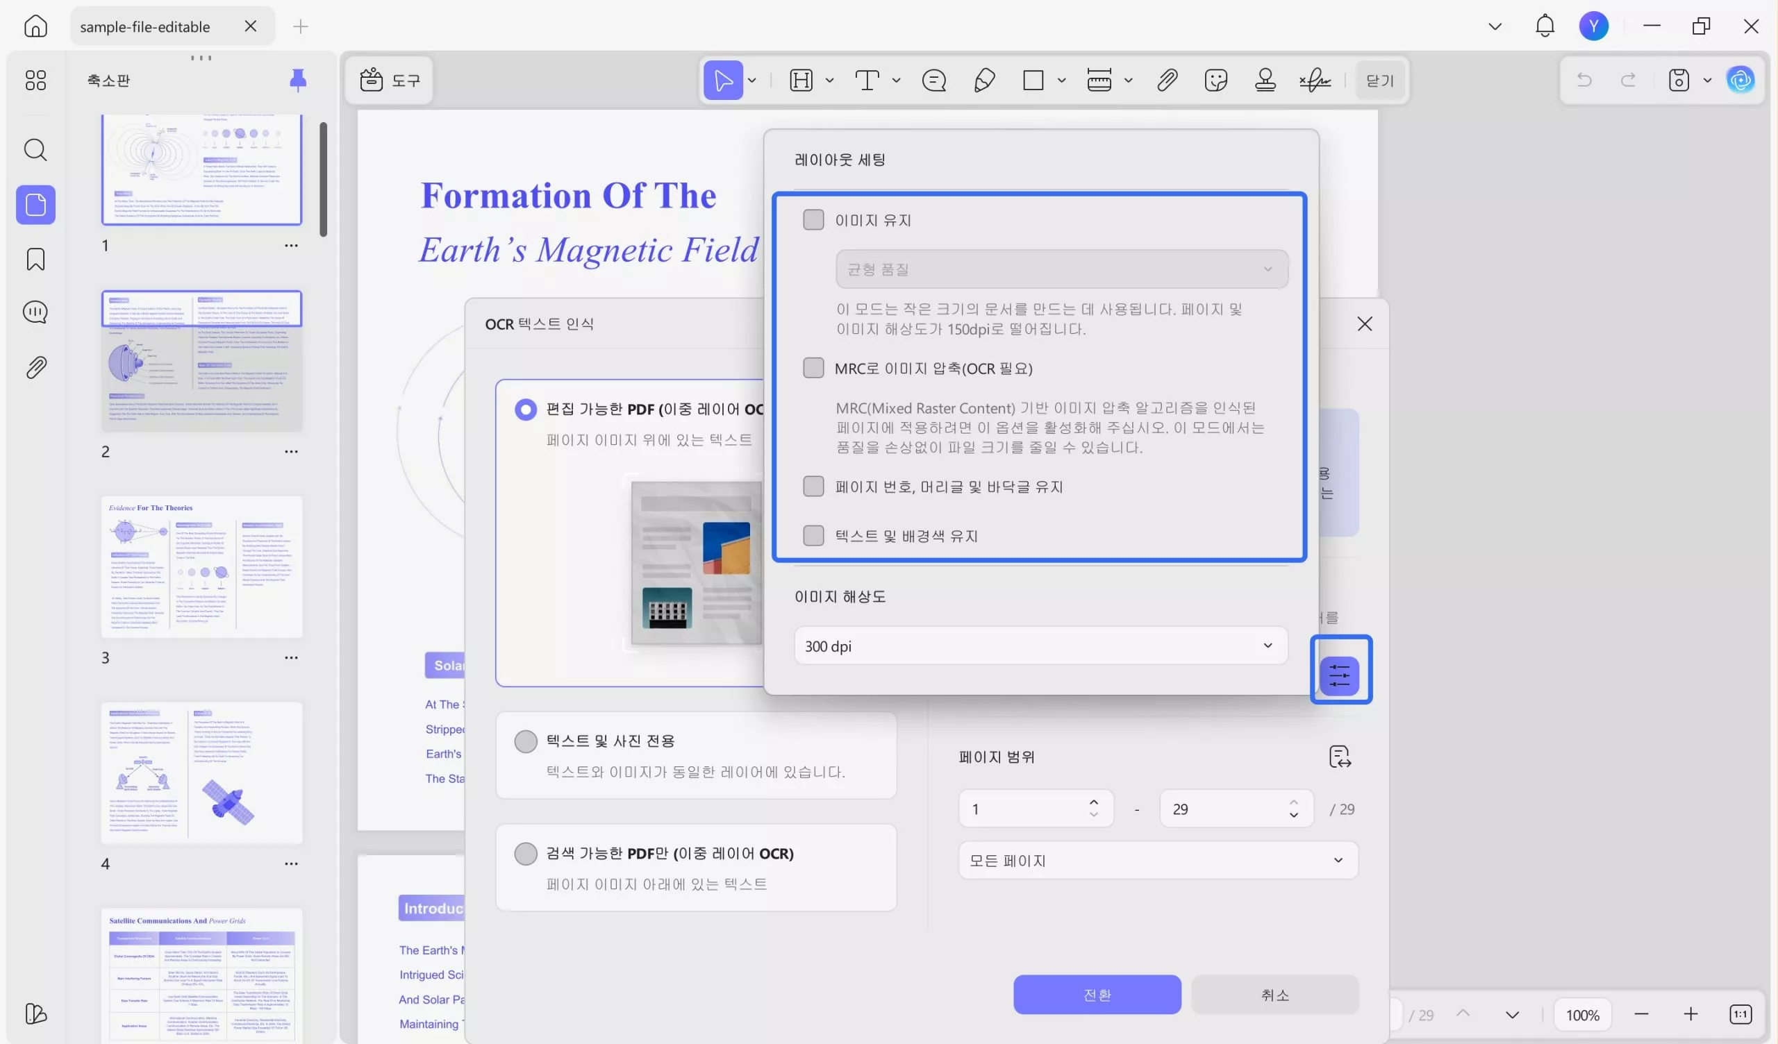Expand the save options dropdown arrow
Viewport: 1778px width, 1044px height.
tap(1707, 81)
